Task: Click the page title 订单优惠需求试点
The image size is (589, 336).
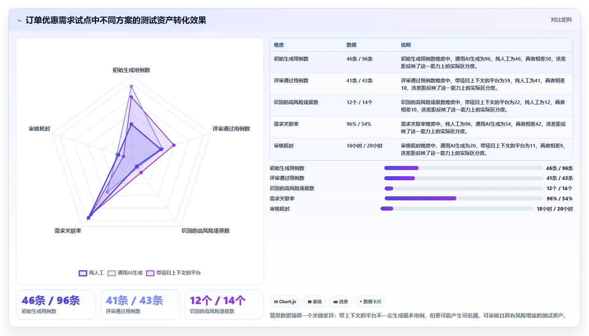Action: point(116,20)
